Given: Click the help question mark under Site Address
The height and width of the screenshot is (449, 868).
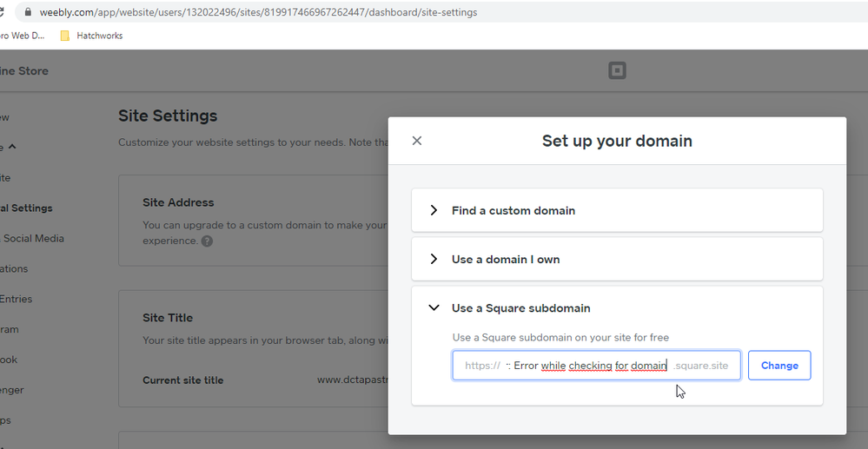Looking at the screenshot, I should click(x=207, y=241).
